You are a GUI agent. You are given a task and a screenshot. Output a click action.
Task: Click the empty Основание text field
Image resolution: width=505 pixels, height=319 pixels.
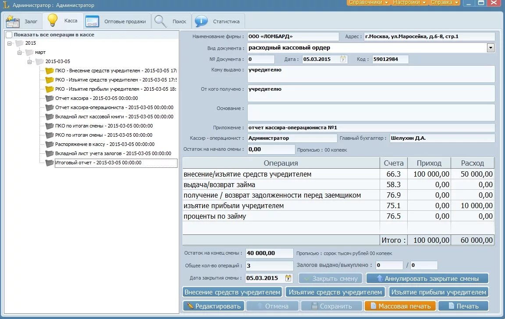371,113
